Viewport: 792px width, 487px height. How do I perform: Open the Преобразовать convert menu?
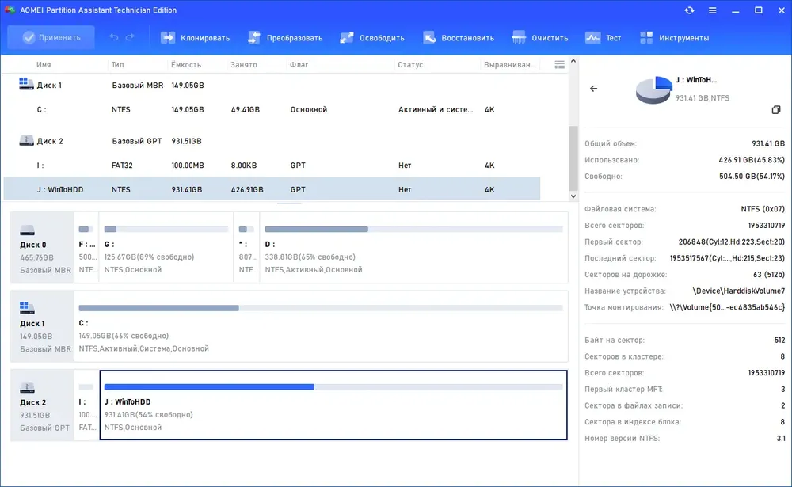(x=285, y=38)
